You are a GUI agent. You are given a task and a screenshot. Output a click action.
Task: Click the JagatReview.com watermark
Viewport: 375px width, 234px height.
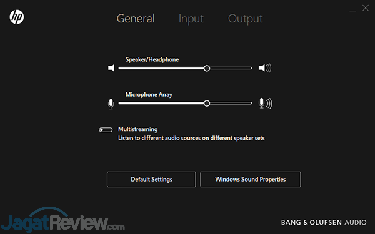point(62,220)
